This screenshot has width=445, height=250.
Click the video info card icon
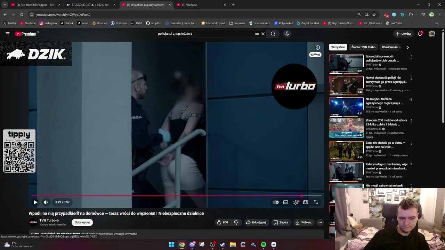pos(318,48)
